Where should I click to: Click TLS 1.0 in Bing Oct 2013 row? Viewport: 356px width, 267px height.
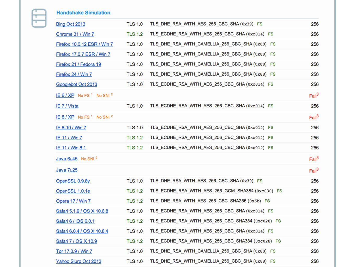click(x=135, y=24)
